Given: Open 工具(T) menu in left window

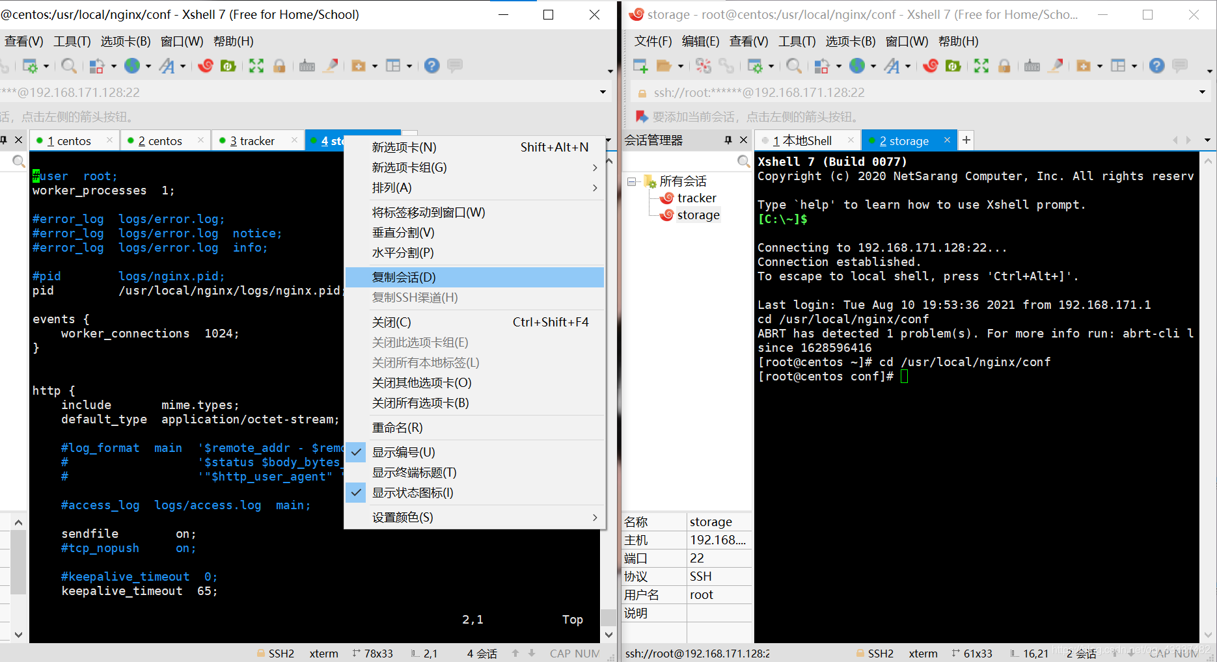Looking at the screenshot, I should (x=72, y=42).
